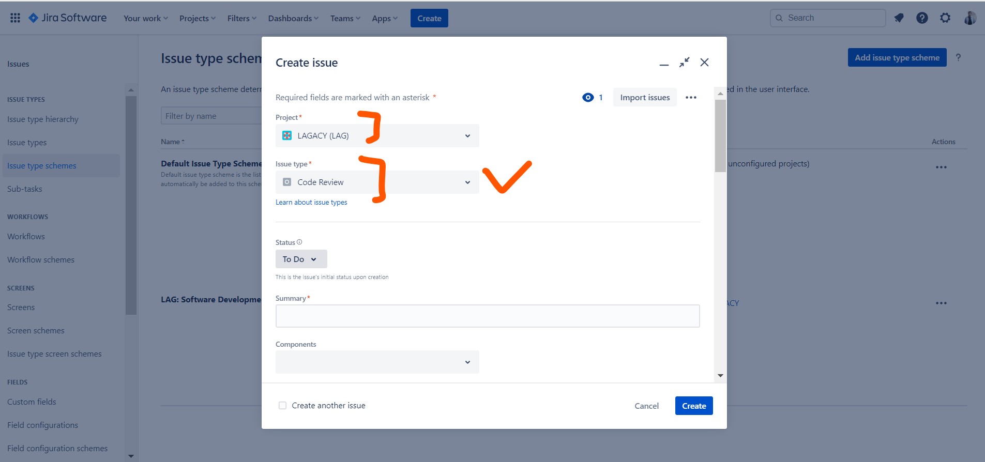Expand the Components dropdown

[x=377, y=362]
